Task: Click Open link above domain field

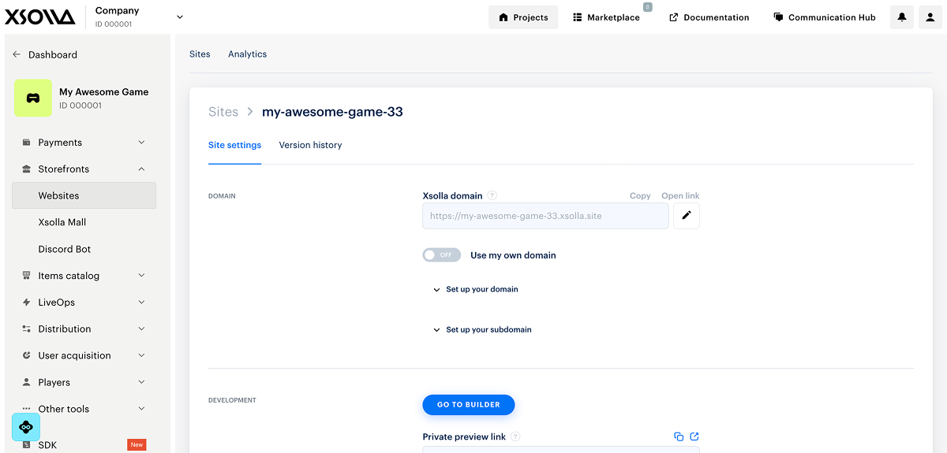Action: pyautogui.click(x=680, y=196)
